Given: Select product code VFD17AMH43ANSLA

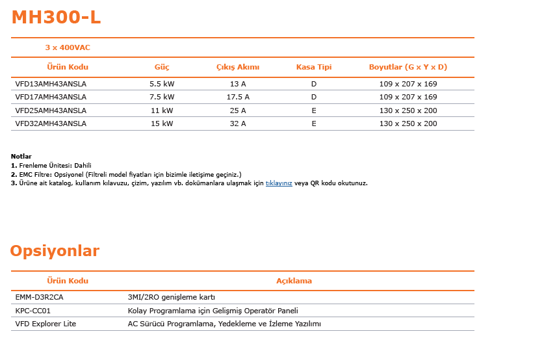Looking at the screenshot, I should click(x=51, y=97).
